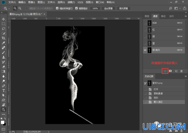Select the Rectangular Marquee tool
The width and height of the screenshot is (188, 133).
[x=3, y=24]
